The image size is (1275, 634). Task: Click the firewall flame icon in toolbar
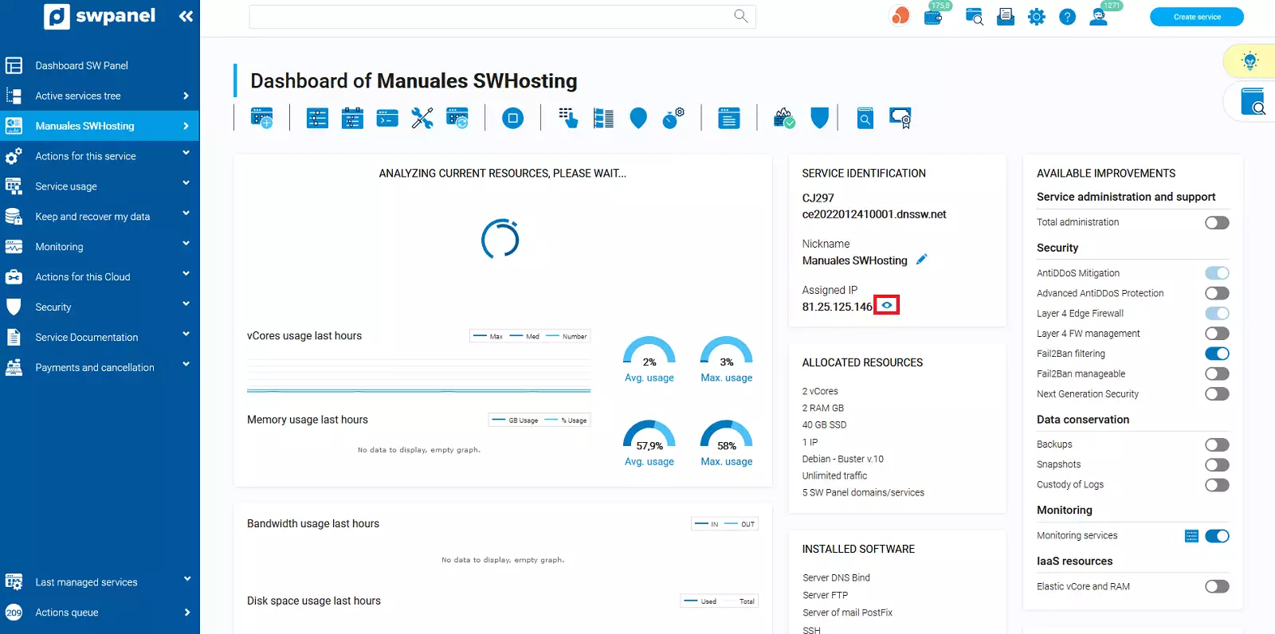784,119
